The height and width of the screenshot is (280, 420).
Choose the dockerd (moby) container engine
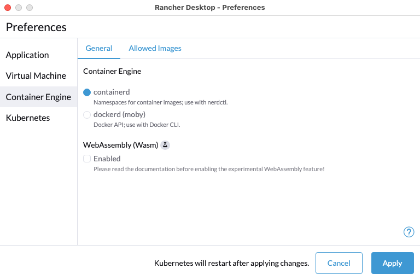(87, 115)
